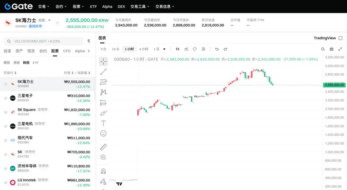Open chart templates list icon

pyautogui.click(x=203, y=49)
